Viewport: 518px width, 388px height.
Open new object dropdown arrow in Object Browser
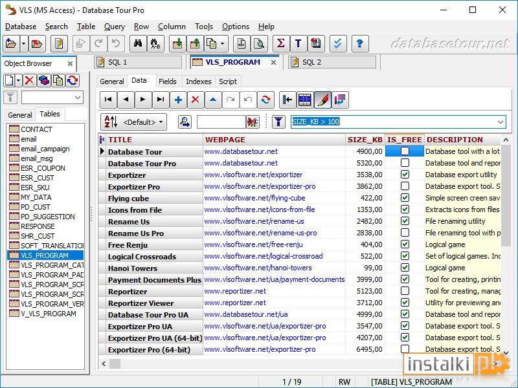19,80
